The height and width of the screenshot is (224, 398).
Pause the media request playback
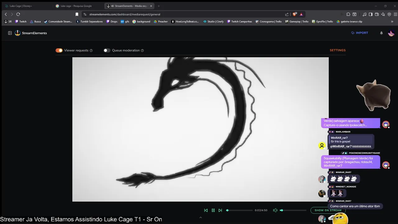(x=213, y=210)
